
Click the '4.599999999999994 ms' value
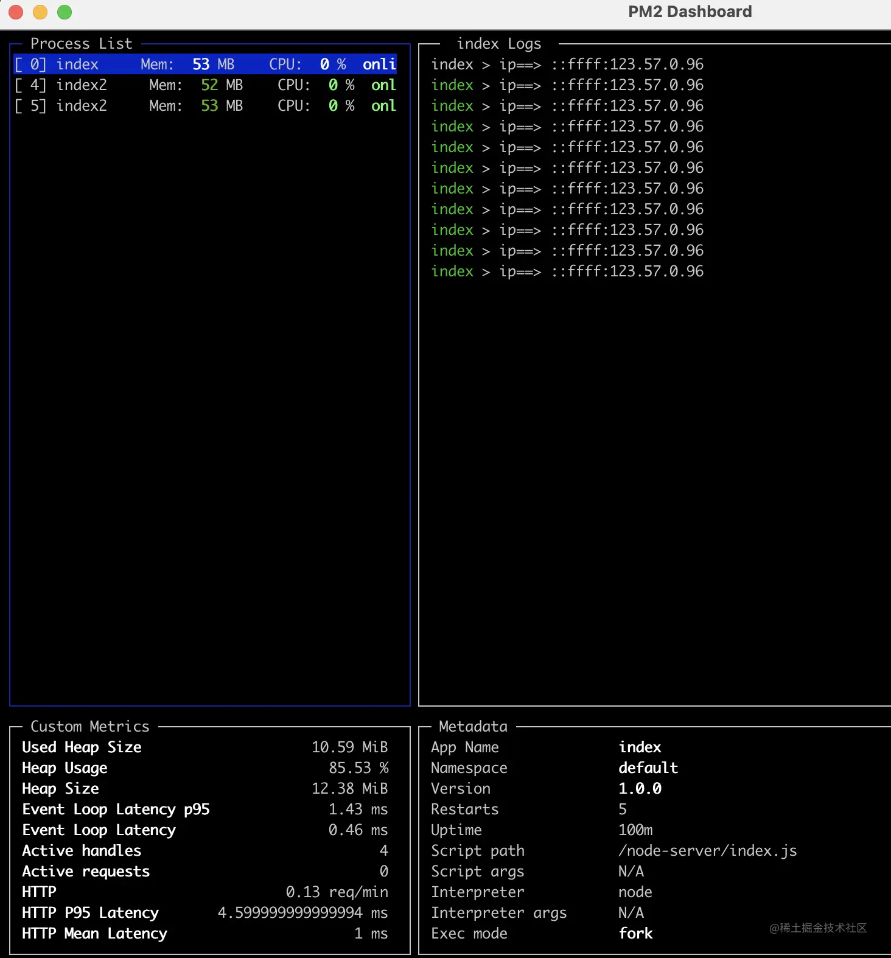tap(303, 913)
